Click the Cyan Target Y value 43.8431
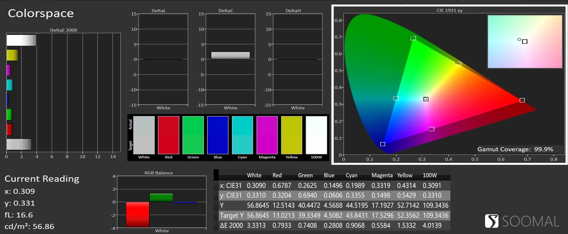 (x=357, y=215)
